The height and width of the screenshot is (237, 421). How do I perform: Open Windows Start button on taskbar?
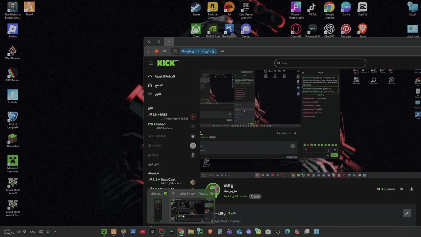tap(316, 232)
